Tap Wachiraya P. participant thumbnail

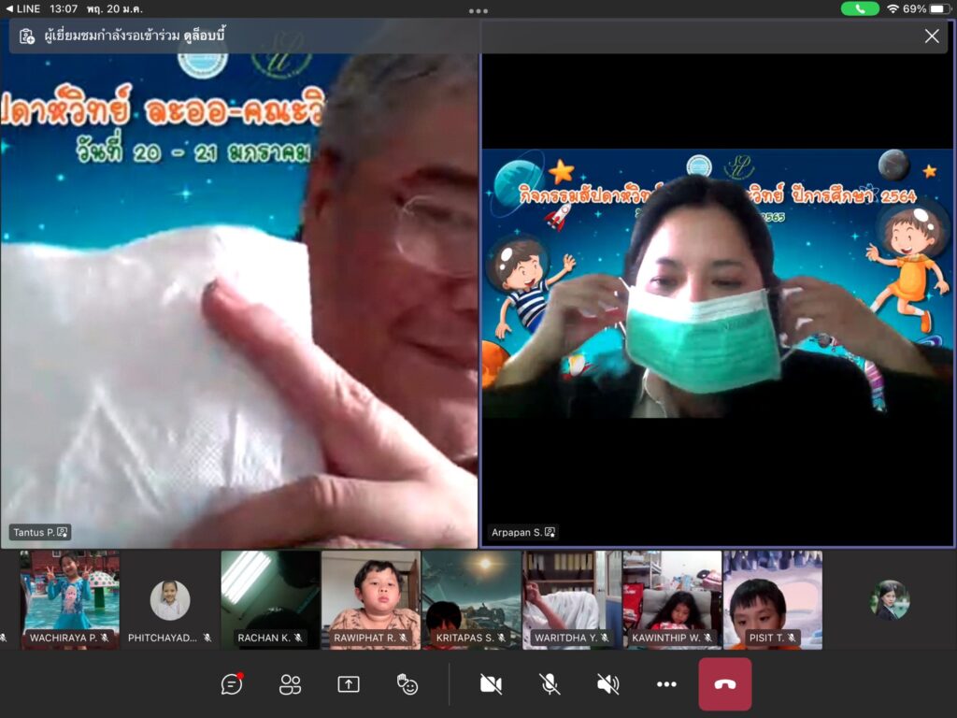coord(70,599)
